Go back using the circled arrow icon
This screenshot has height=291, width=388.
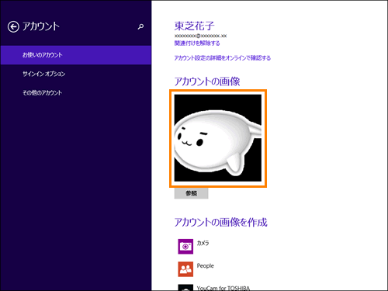click(x=13, y=26)
